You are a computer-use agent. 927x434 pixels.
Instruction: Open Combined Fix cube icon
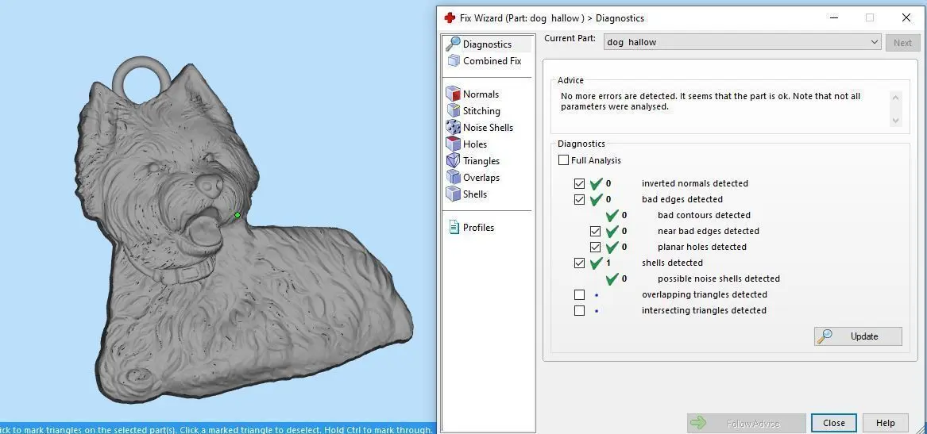pos(454,60)
